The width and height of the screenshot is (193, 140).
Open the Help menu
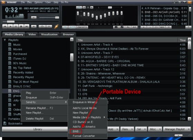pos(56,2)
